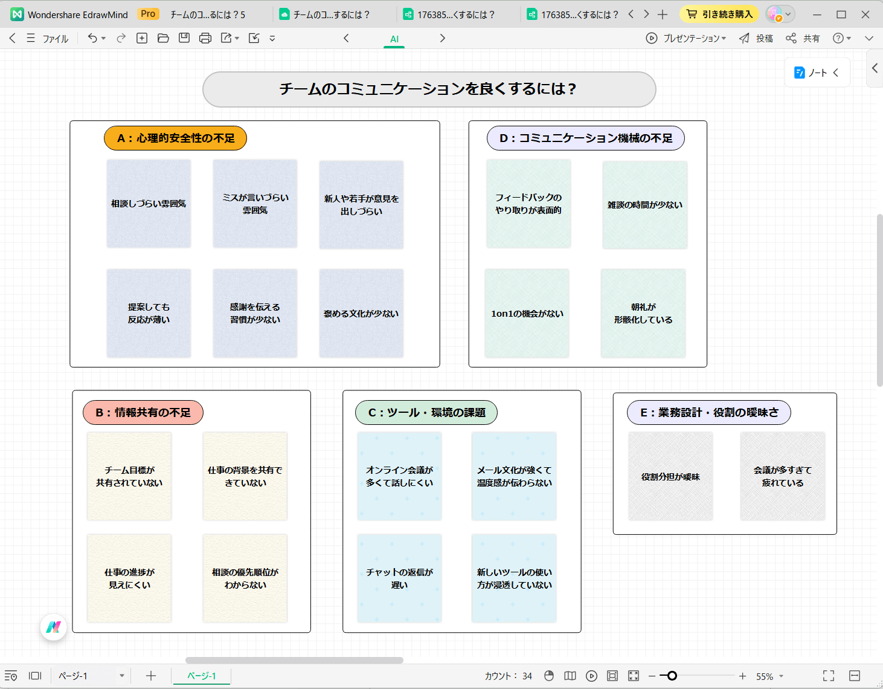The image size is (883, 689).
Task: Open the プレゼンテーション dropdown
Action: coord(686,38)
